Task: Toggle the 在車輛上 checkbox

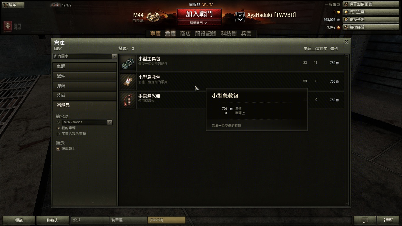Action: (58, 149)
